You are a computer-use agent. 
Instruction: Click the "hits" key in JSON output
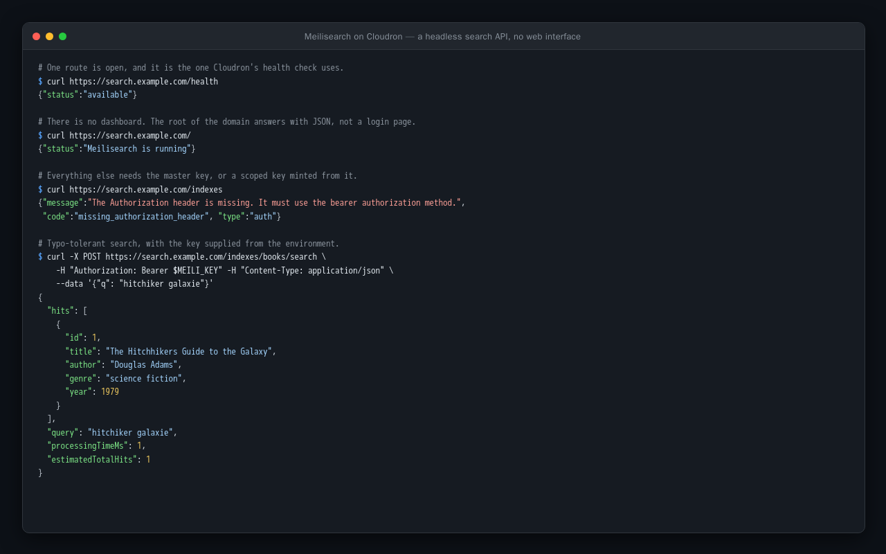(60, 311)
